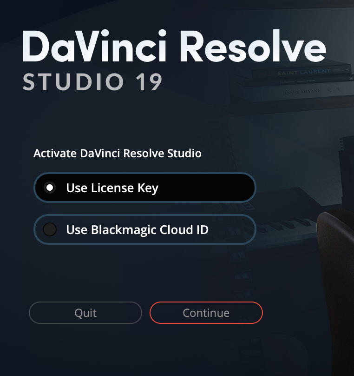
Task: Click the "STUDIO" subtitle text
Action: [x=73, y=82]
